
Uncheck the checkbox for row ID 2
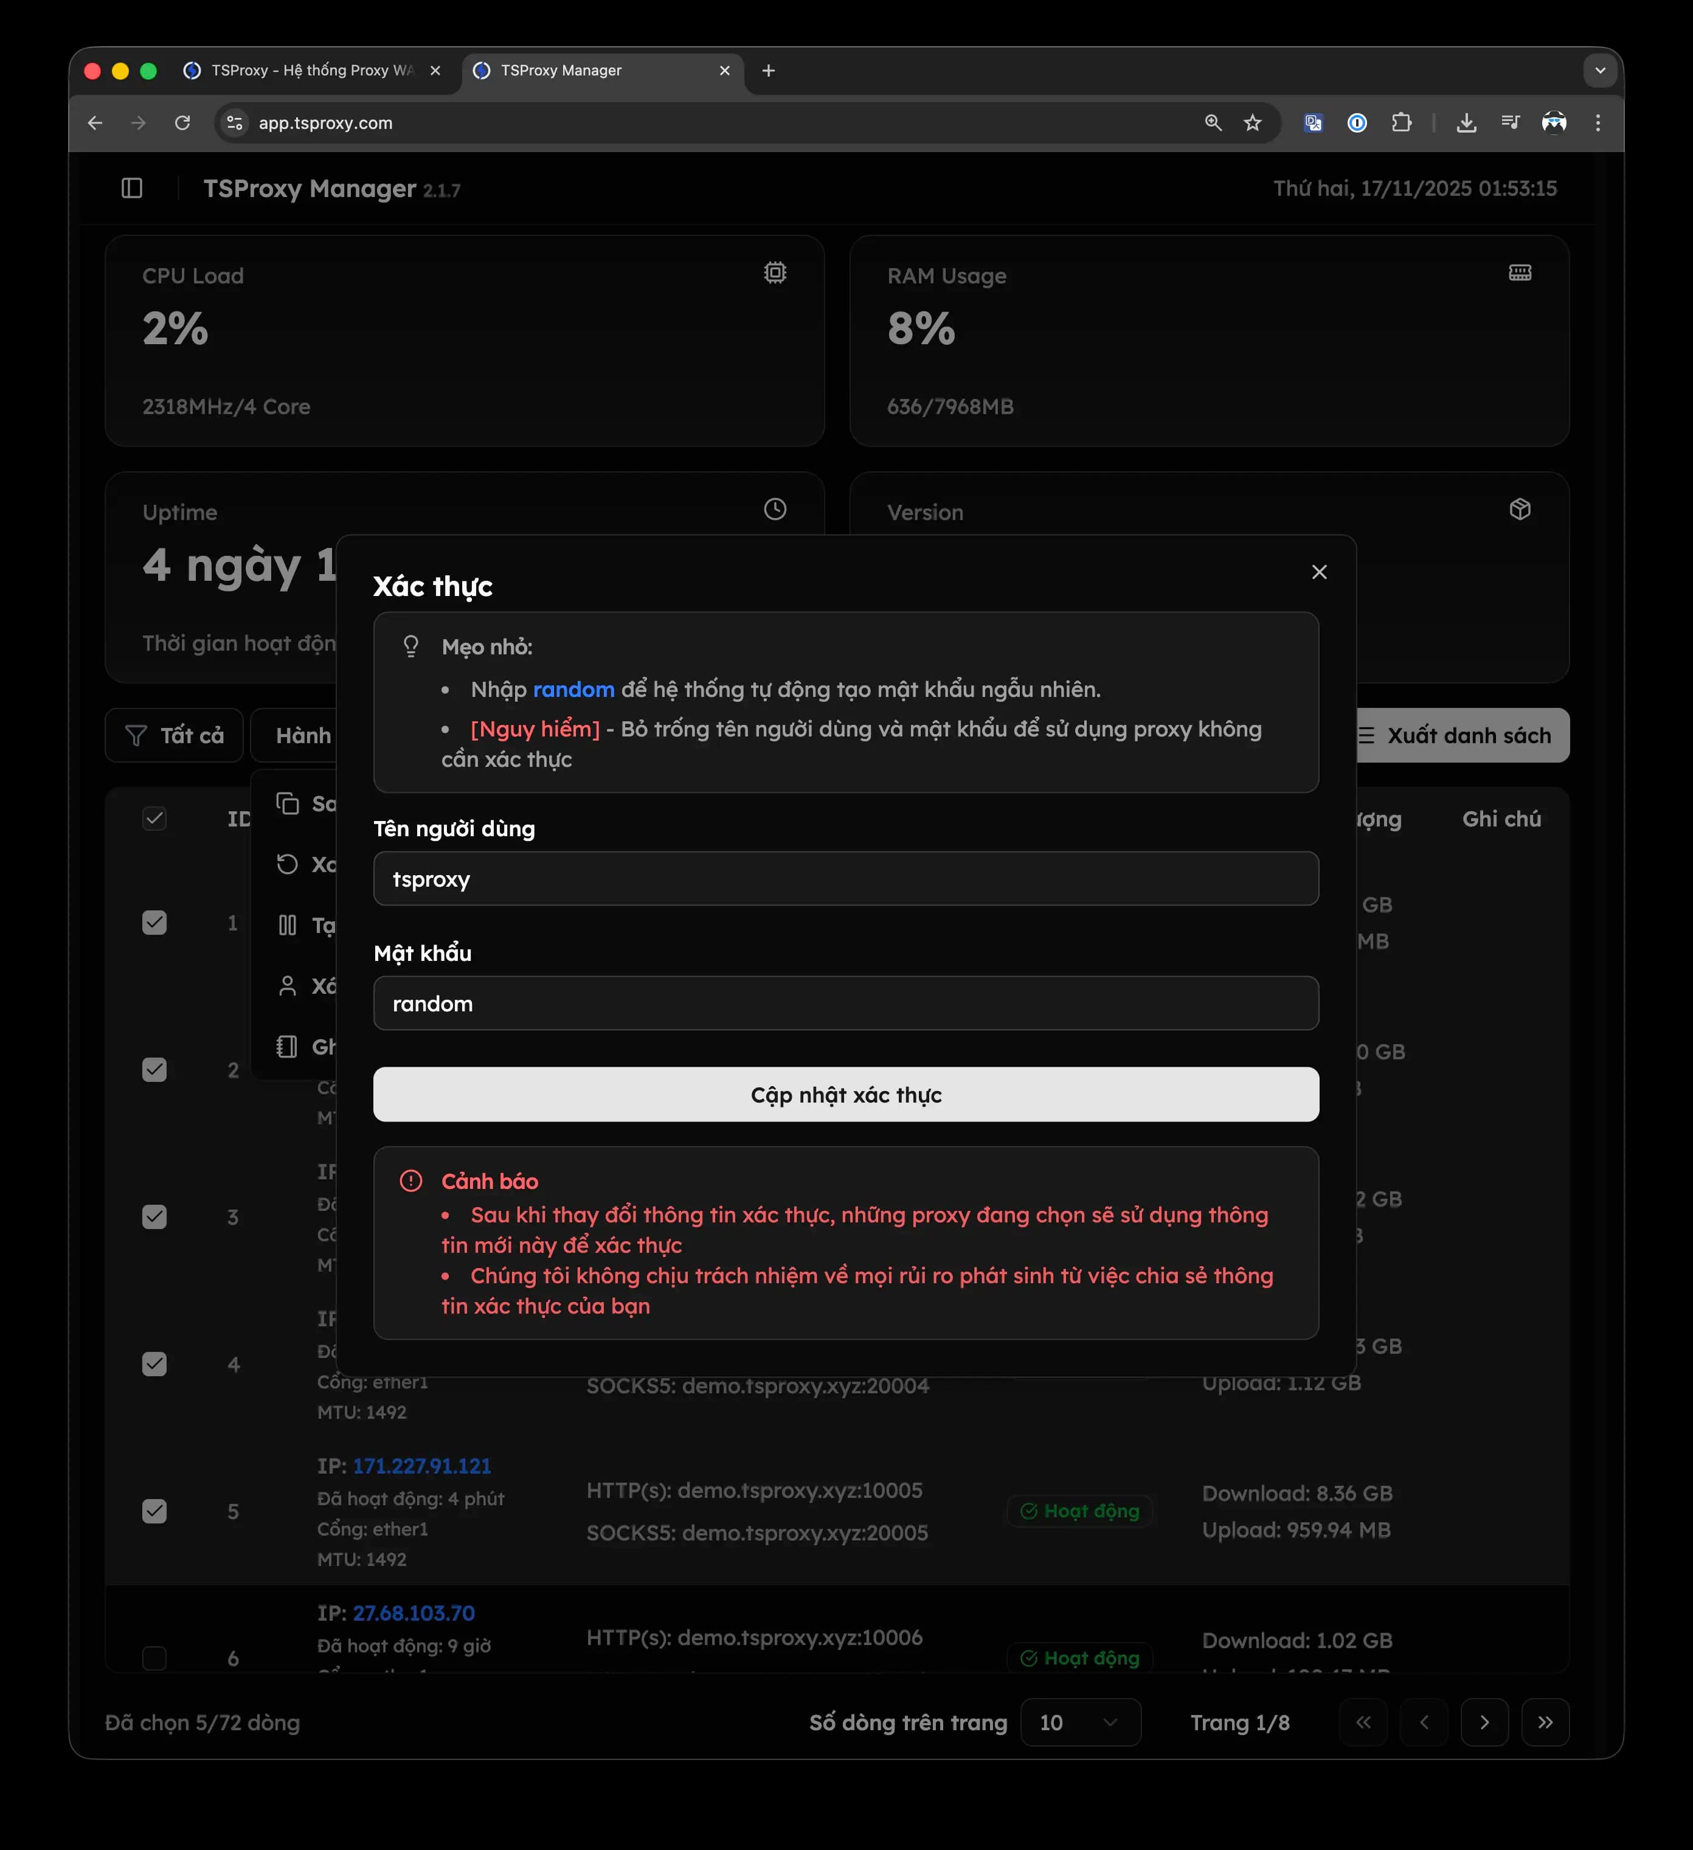pos(154,1070)
